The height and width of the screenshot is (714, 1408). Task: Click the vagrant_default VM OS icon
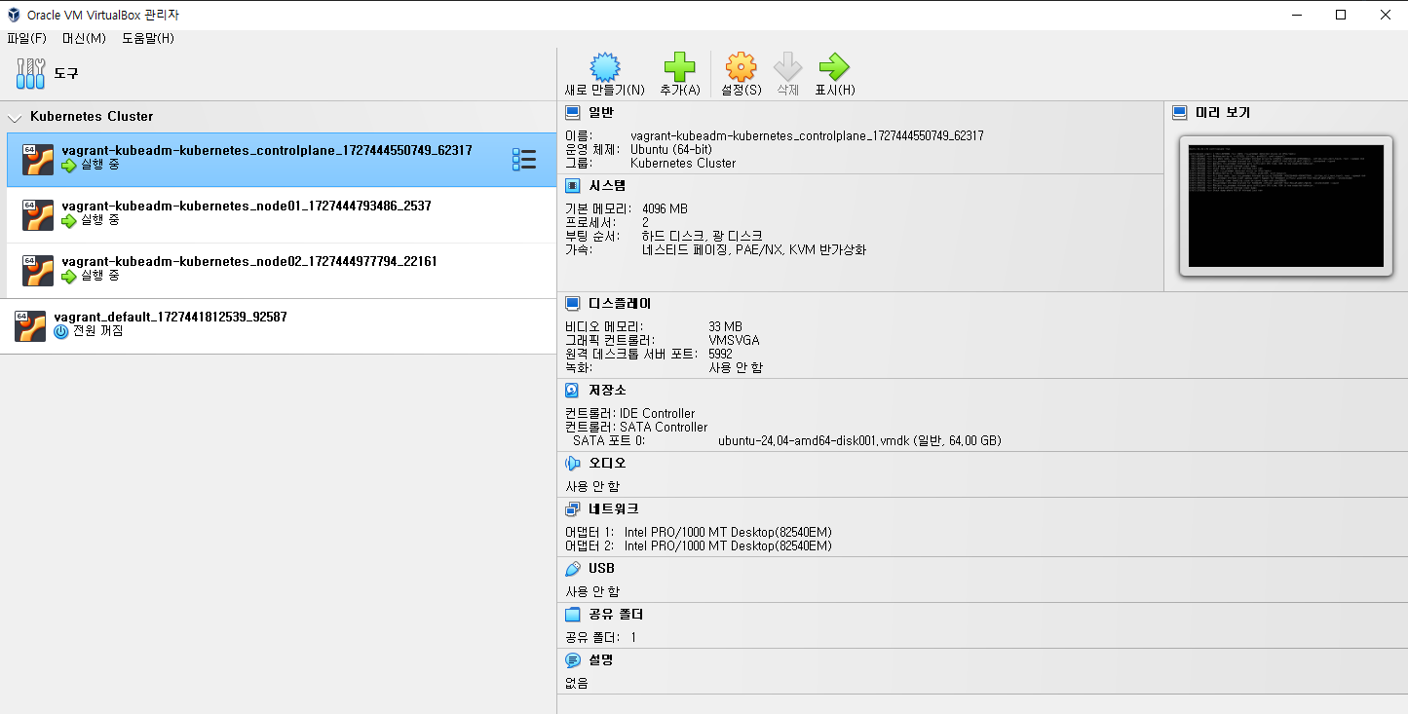(x=30, y=326)
